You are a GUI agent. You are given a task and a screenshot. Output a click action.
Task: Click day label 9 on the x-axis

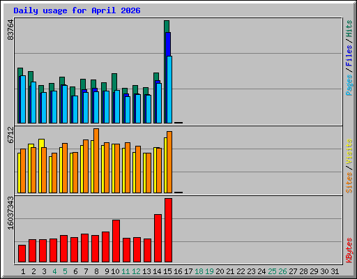coord(107,271)
